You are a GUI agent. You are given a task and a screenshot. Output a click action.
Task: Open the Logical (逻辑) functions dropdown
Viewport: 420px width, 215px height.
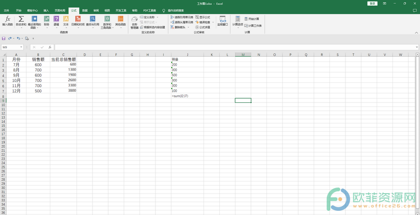56,22
